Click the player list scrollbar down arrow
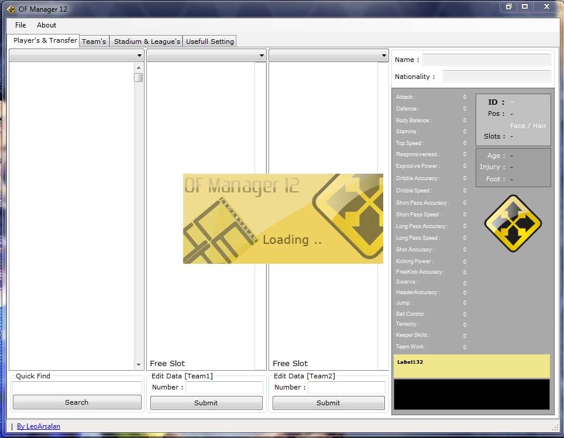Image resolution: width=564 pixels, height=438 pixels. [139, 364]
